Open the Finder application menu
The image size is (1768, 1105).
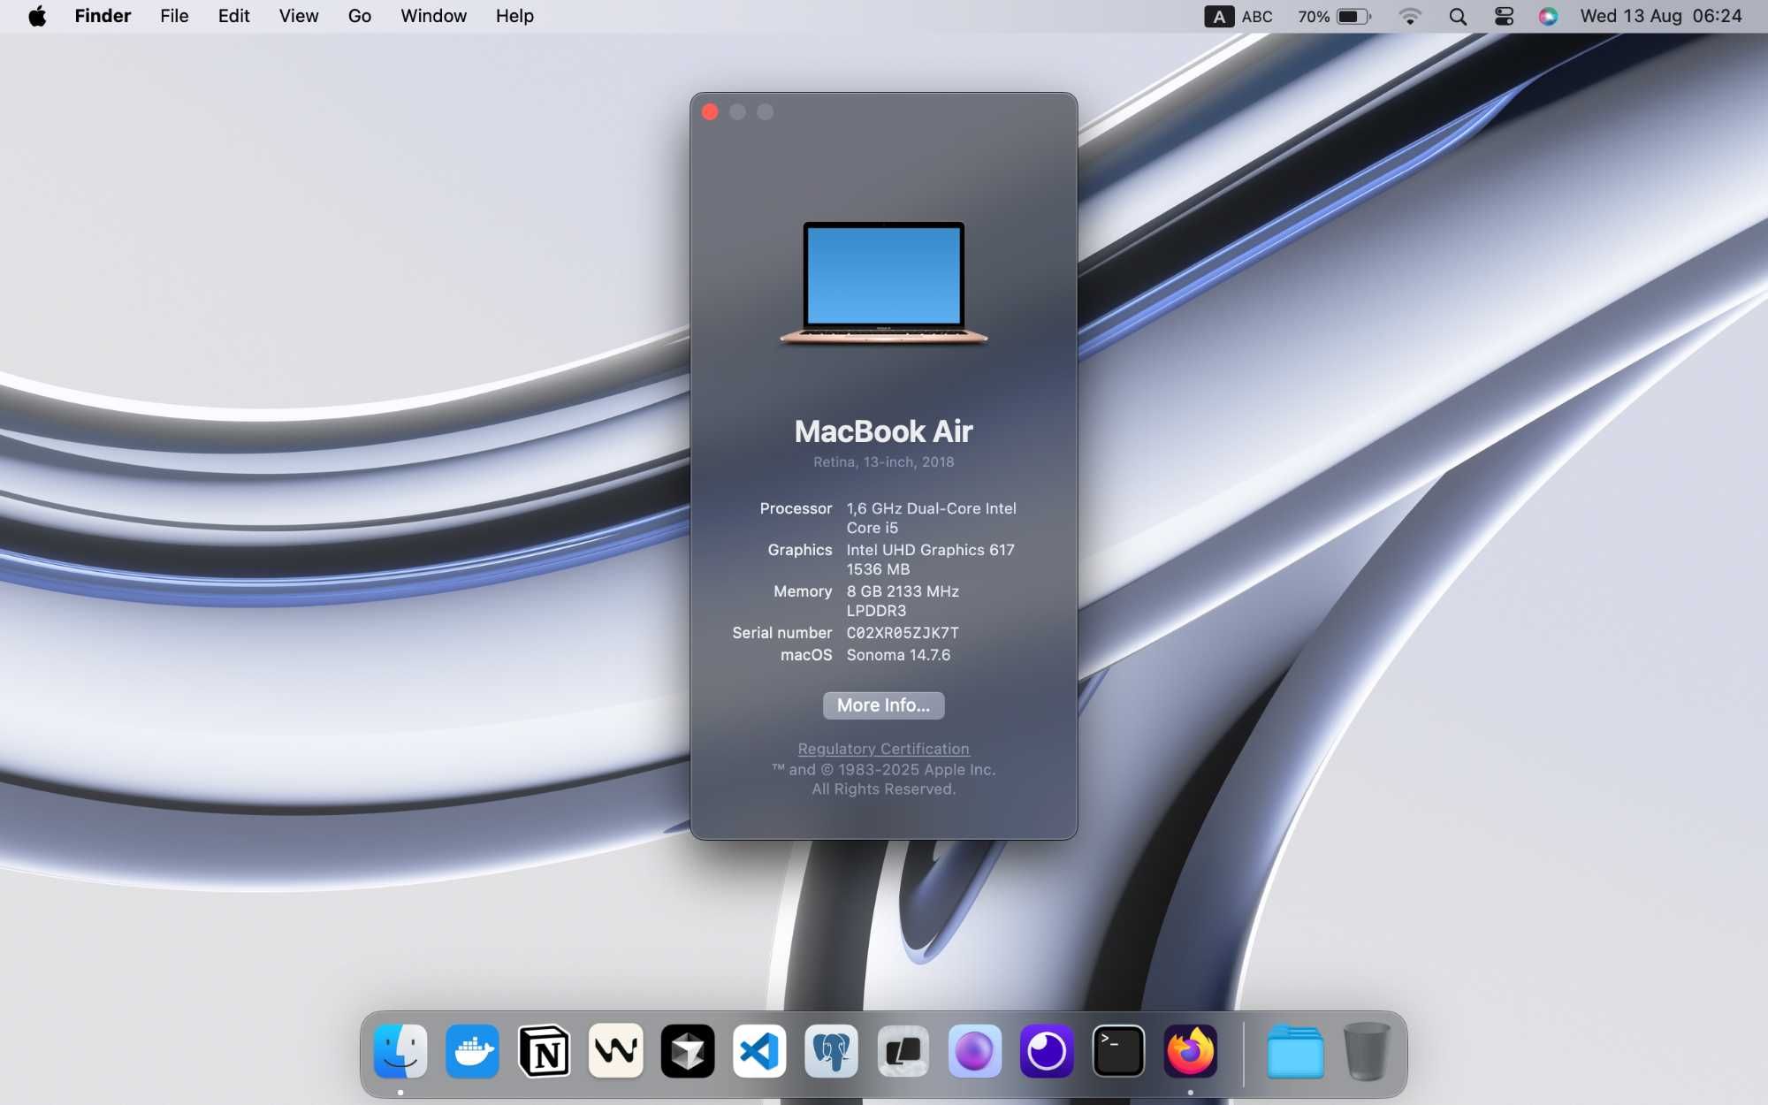tap(103, 16)
